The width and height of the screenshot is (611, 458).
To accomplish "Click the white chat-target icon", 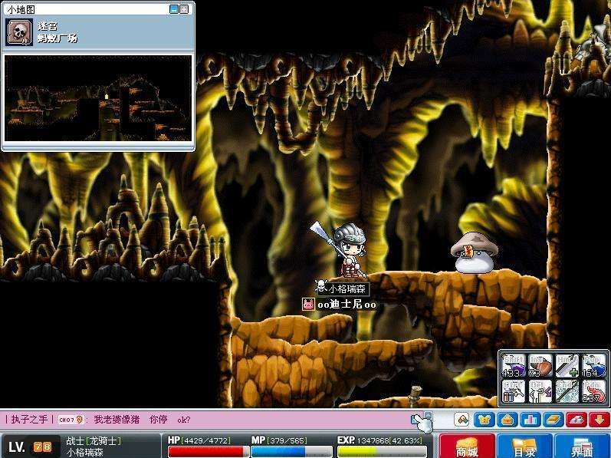I will click(x=462, y=420).
